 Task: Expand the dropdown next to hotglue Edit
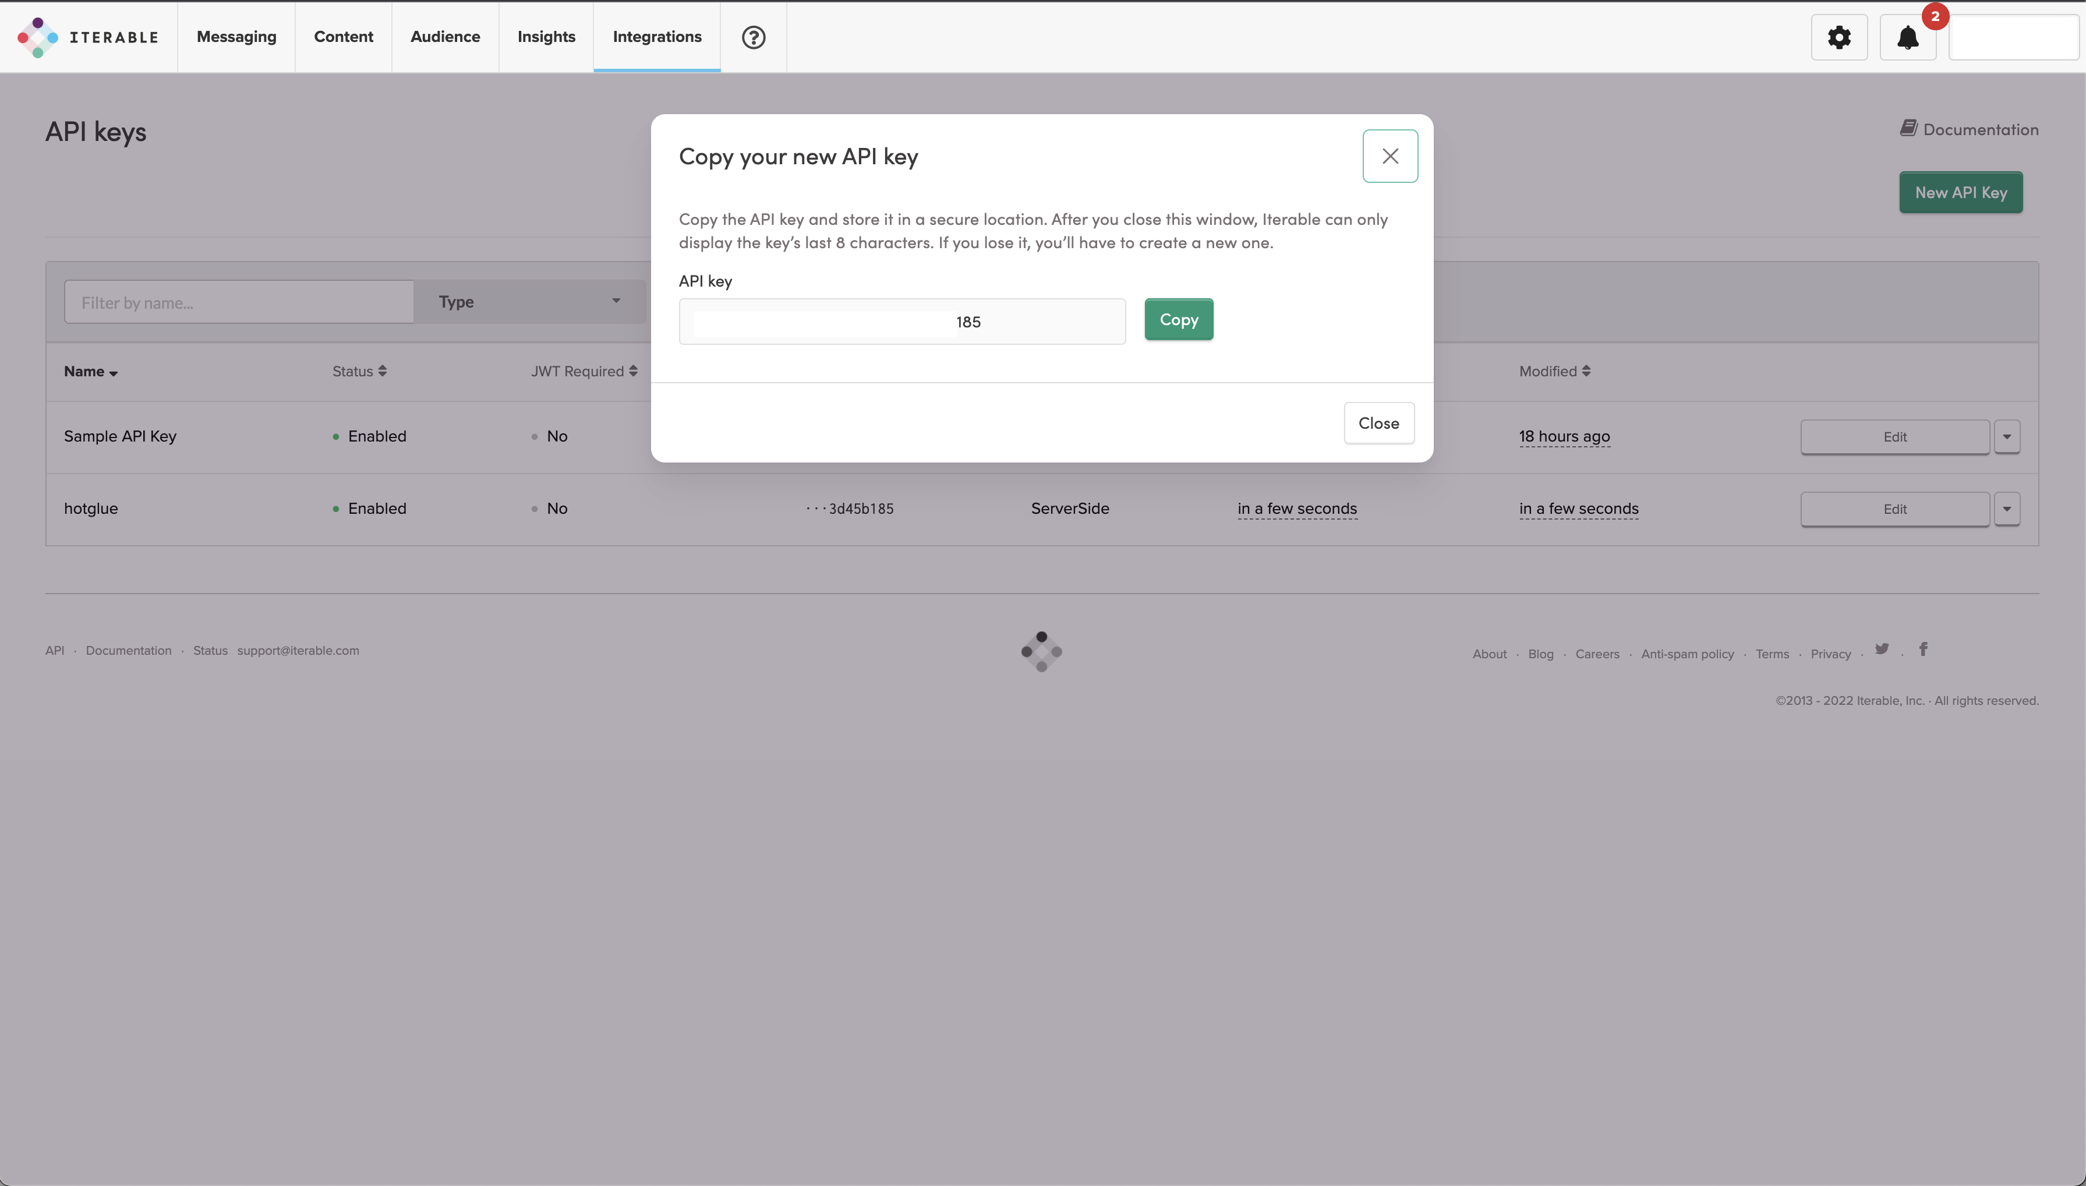[x=2007, y=509]
